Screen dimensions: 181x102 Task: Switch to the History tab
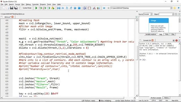[166, 98]
